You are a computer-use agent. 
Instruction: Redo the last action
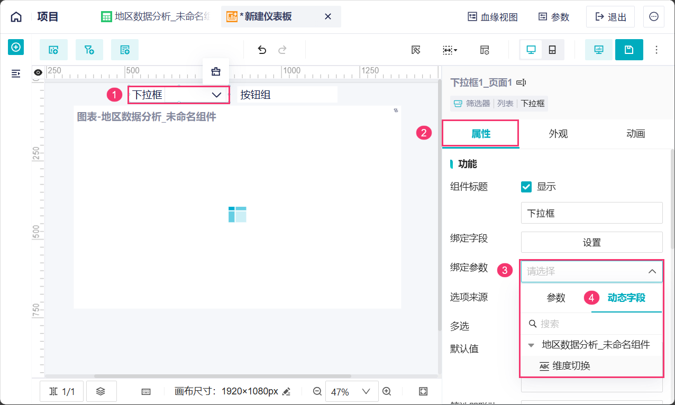(282, 50)
